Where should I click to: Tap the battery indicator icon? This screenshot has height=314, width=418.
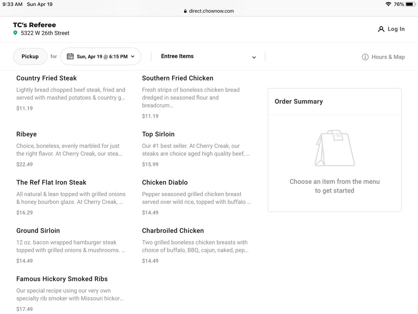pyautogui.click(x=411, y=4)
